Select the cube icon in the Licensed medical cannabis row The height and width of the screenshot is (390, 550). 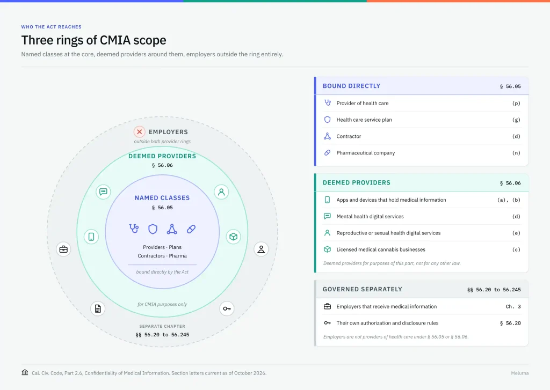pos(327,249)
